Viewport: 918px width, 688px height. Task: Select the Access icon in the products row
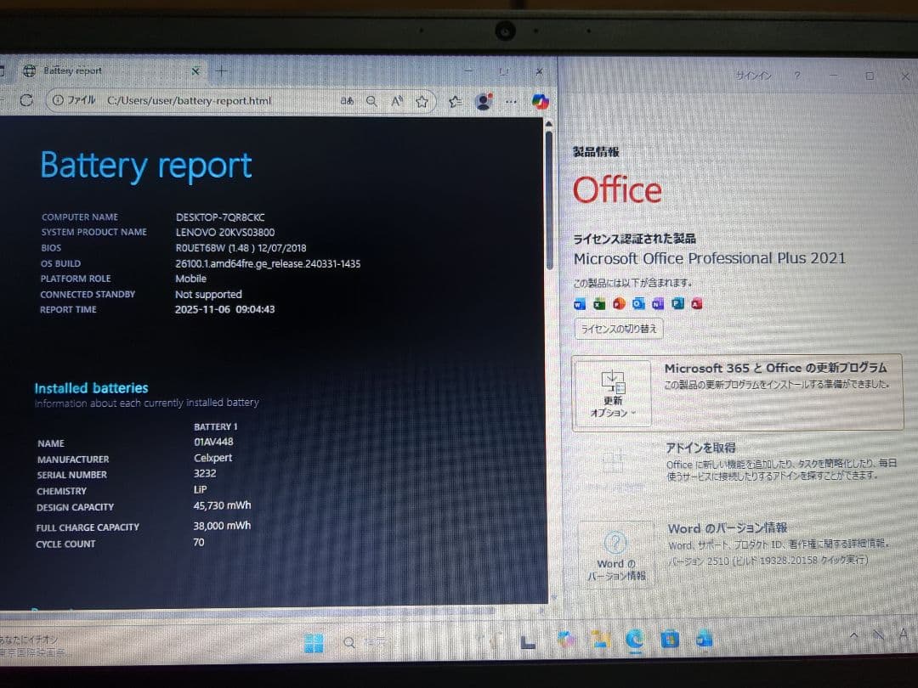pyautogui.click(x=697, y=304)
